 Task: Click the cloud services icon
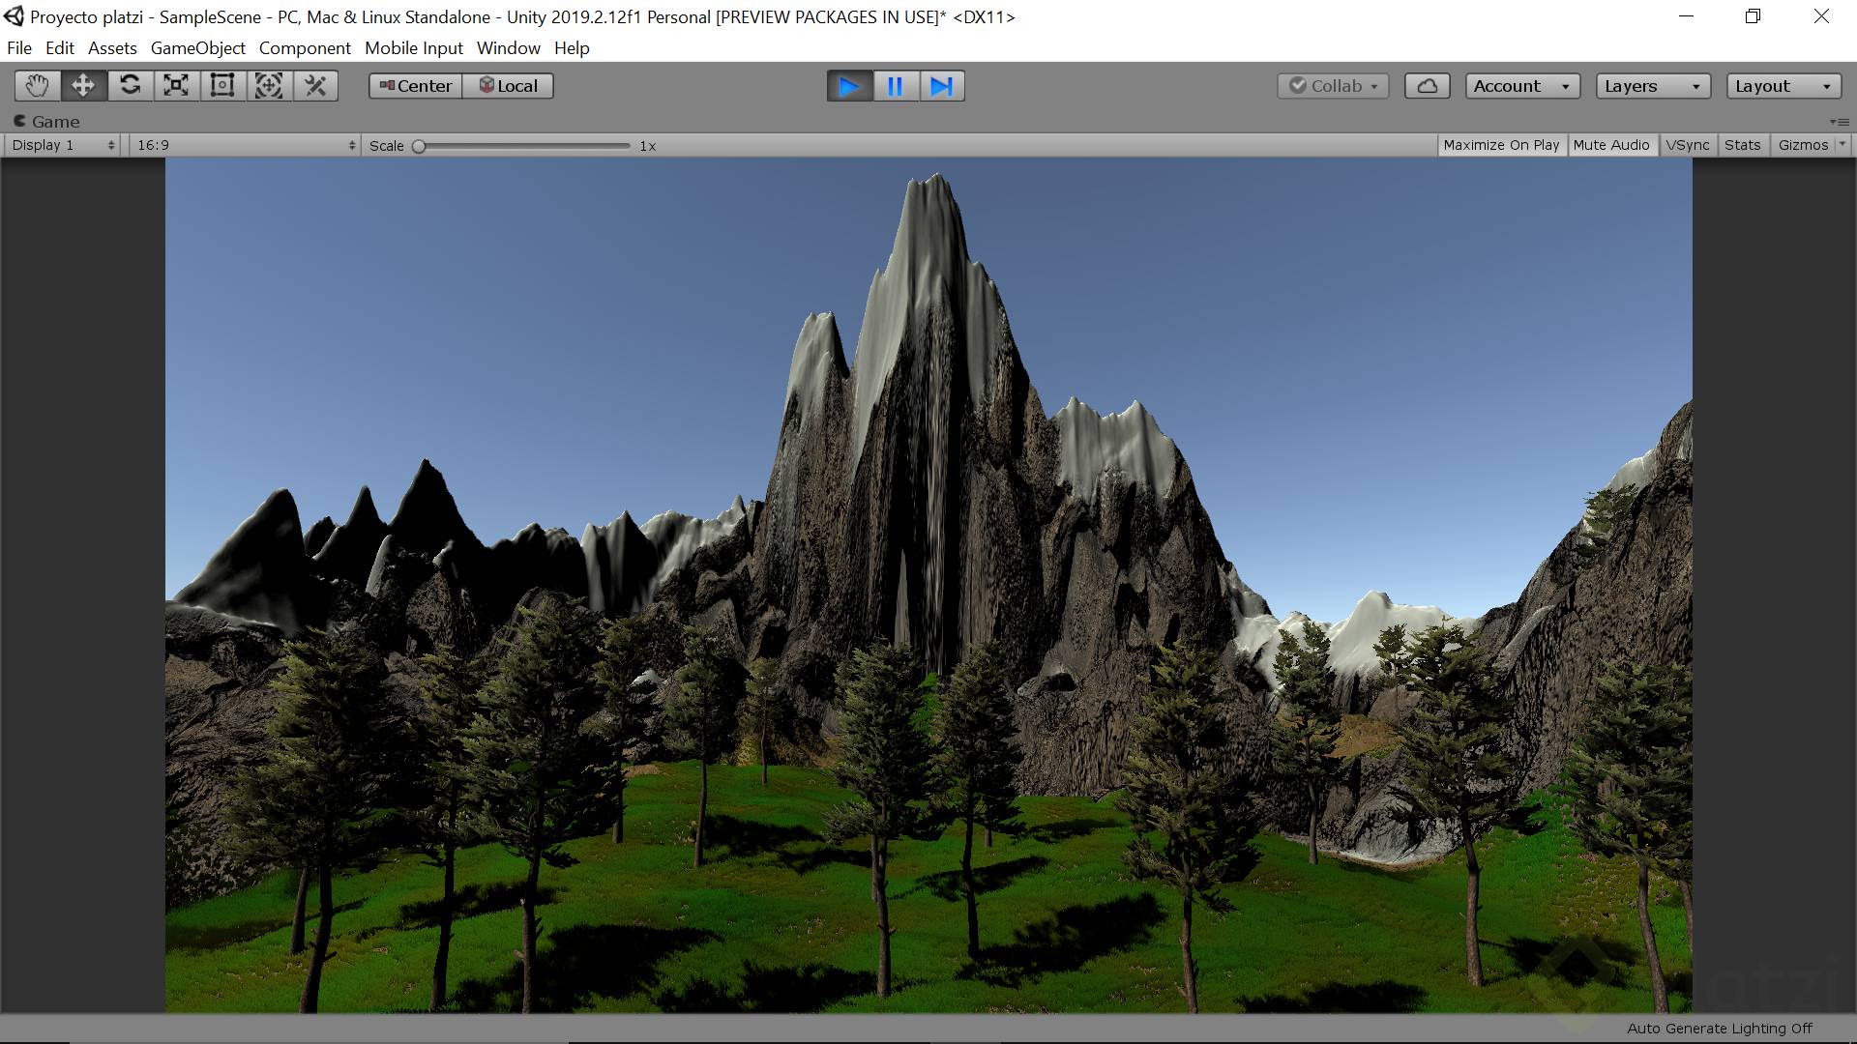tap(1427, 86)
